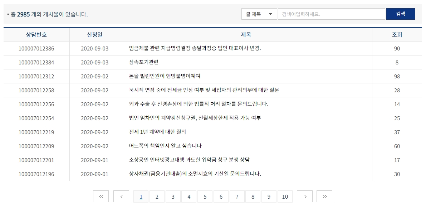Open post 돈을 빌린인원이 행방불명이예여

pos(165,76)
